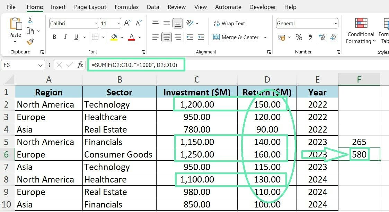The image size is (389, 212).
Task: Switch to Formulas tab
Action: click(126, 7)
